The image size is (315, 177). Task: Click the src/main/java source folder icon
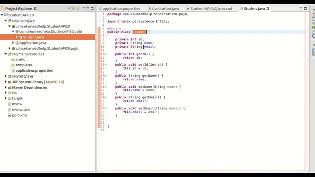tap(10, 21)
